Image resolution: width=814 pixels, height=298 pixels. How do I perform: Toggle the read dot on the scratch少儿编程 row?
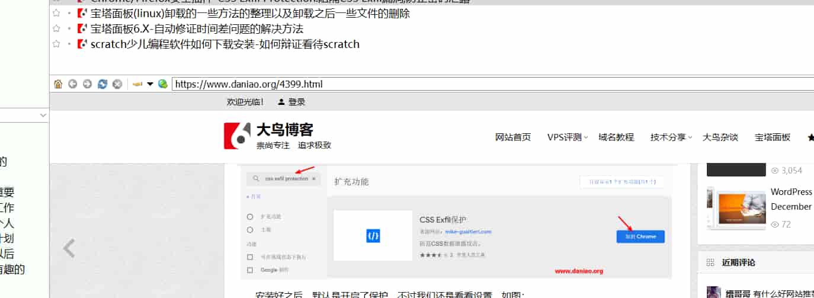coord(69,44)
